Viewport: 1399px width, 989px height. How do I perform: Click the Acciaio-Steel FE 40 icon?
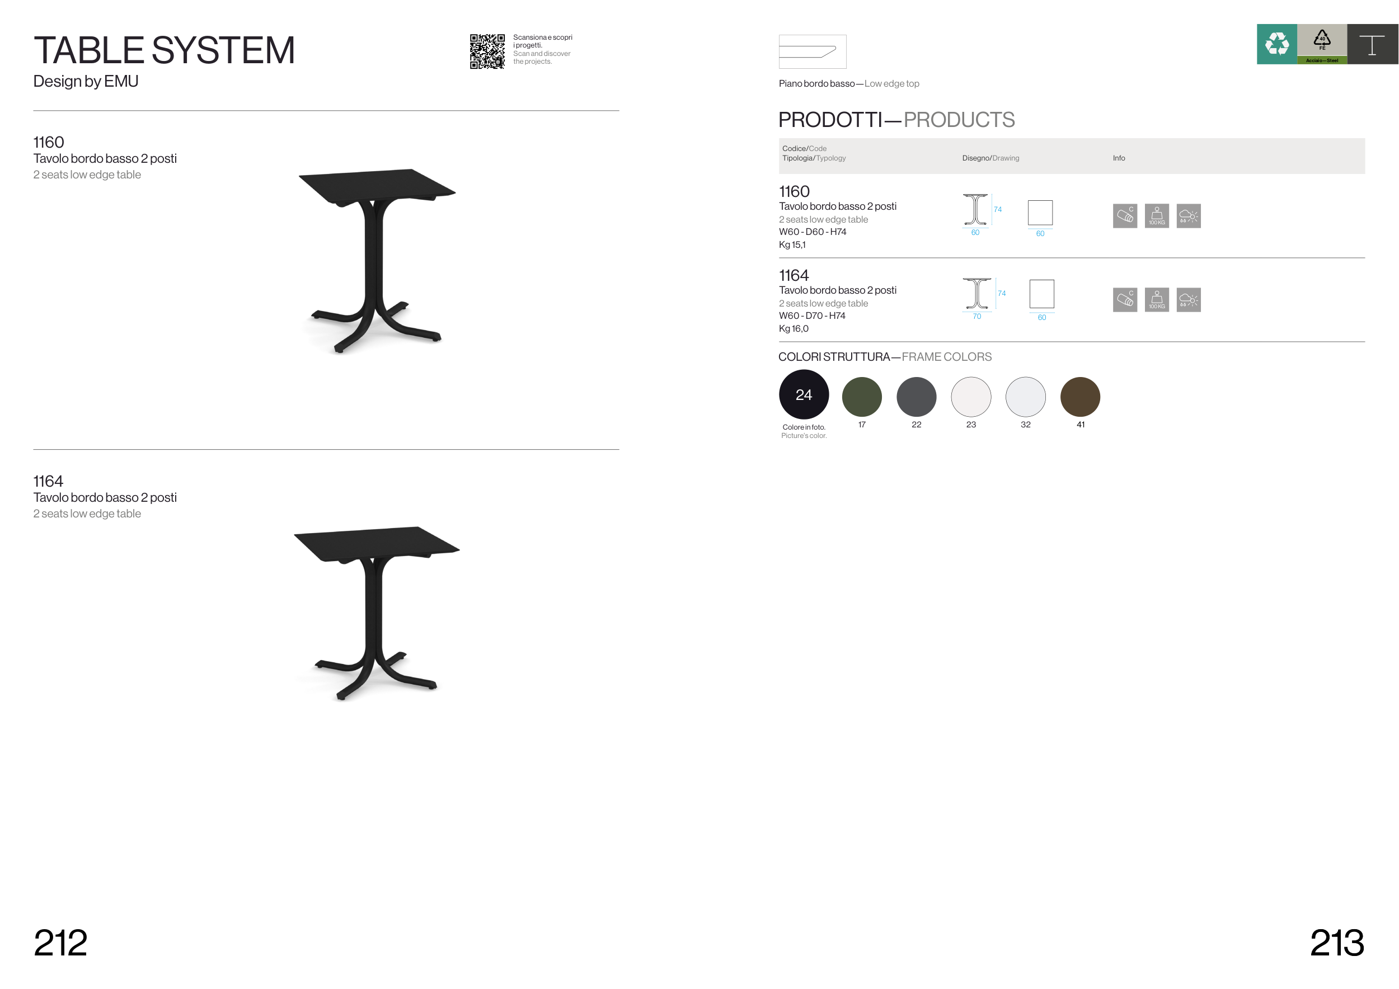pyautogui.click(x=1322, y=44)
